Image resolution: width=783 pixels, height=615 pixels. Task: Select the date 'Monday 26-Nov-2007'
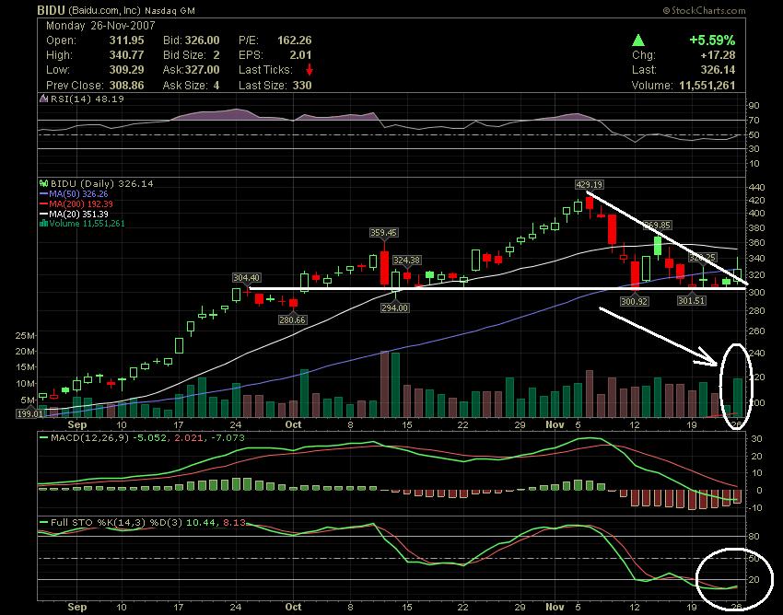[100, 26]
